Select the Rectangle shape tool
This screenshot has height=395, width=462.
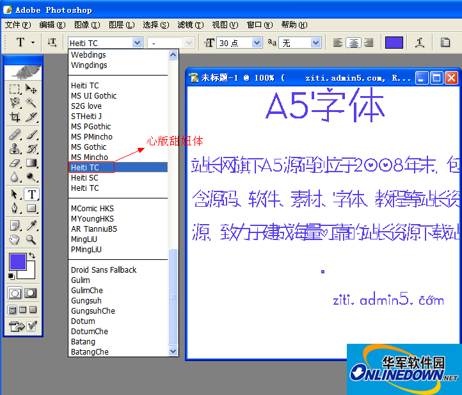pyautogui.click(x=31, y=208)
